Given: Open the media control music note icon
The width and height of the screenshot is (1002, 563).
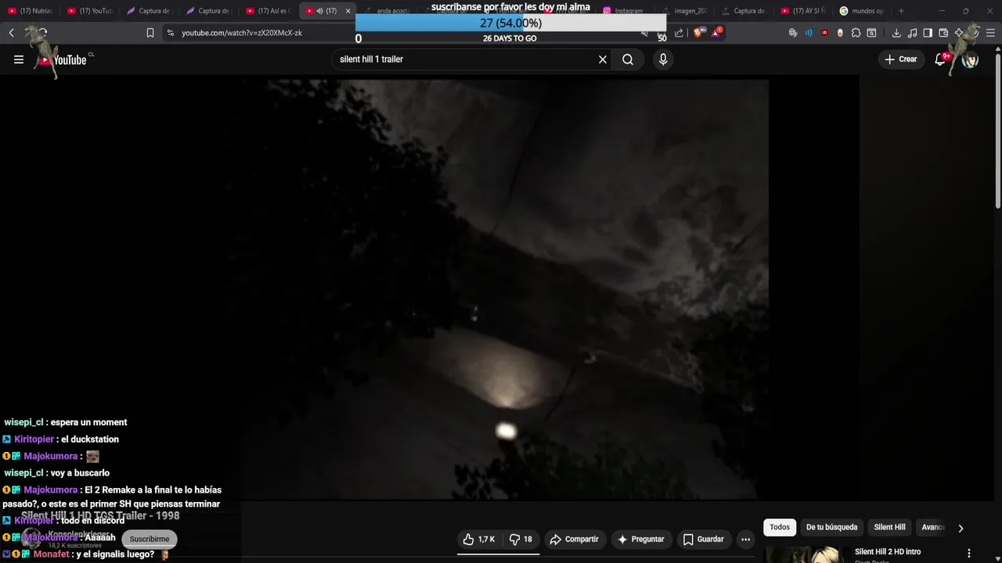Looking at the screenshot, I should pos(912,33).
